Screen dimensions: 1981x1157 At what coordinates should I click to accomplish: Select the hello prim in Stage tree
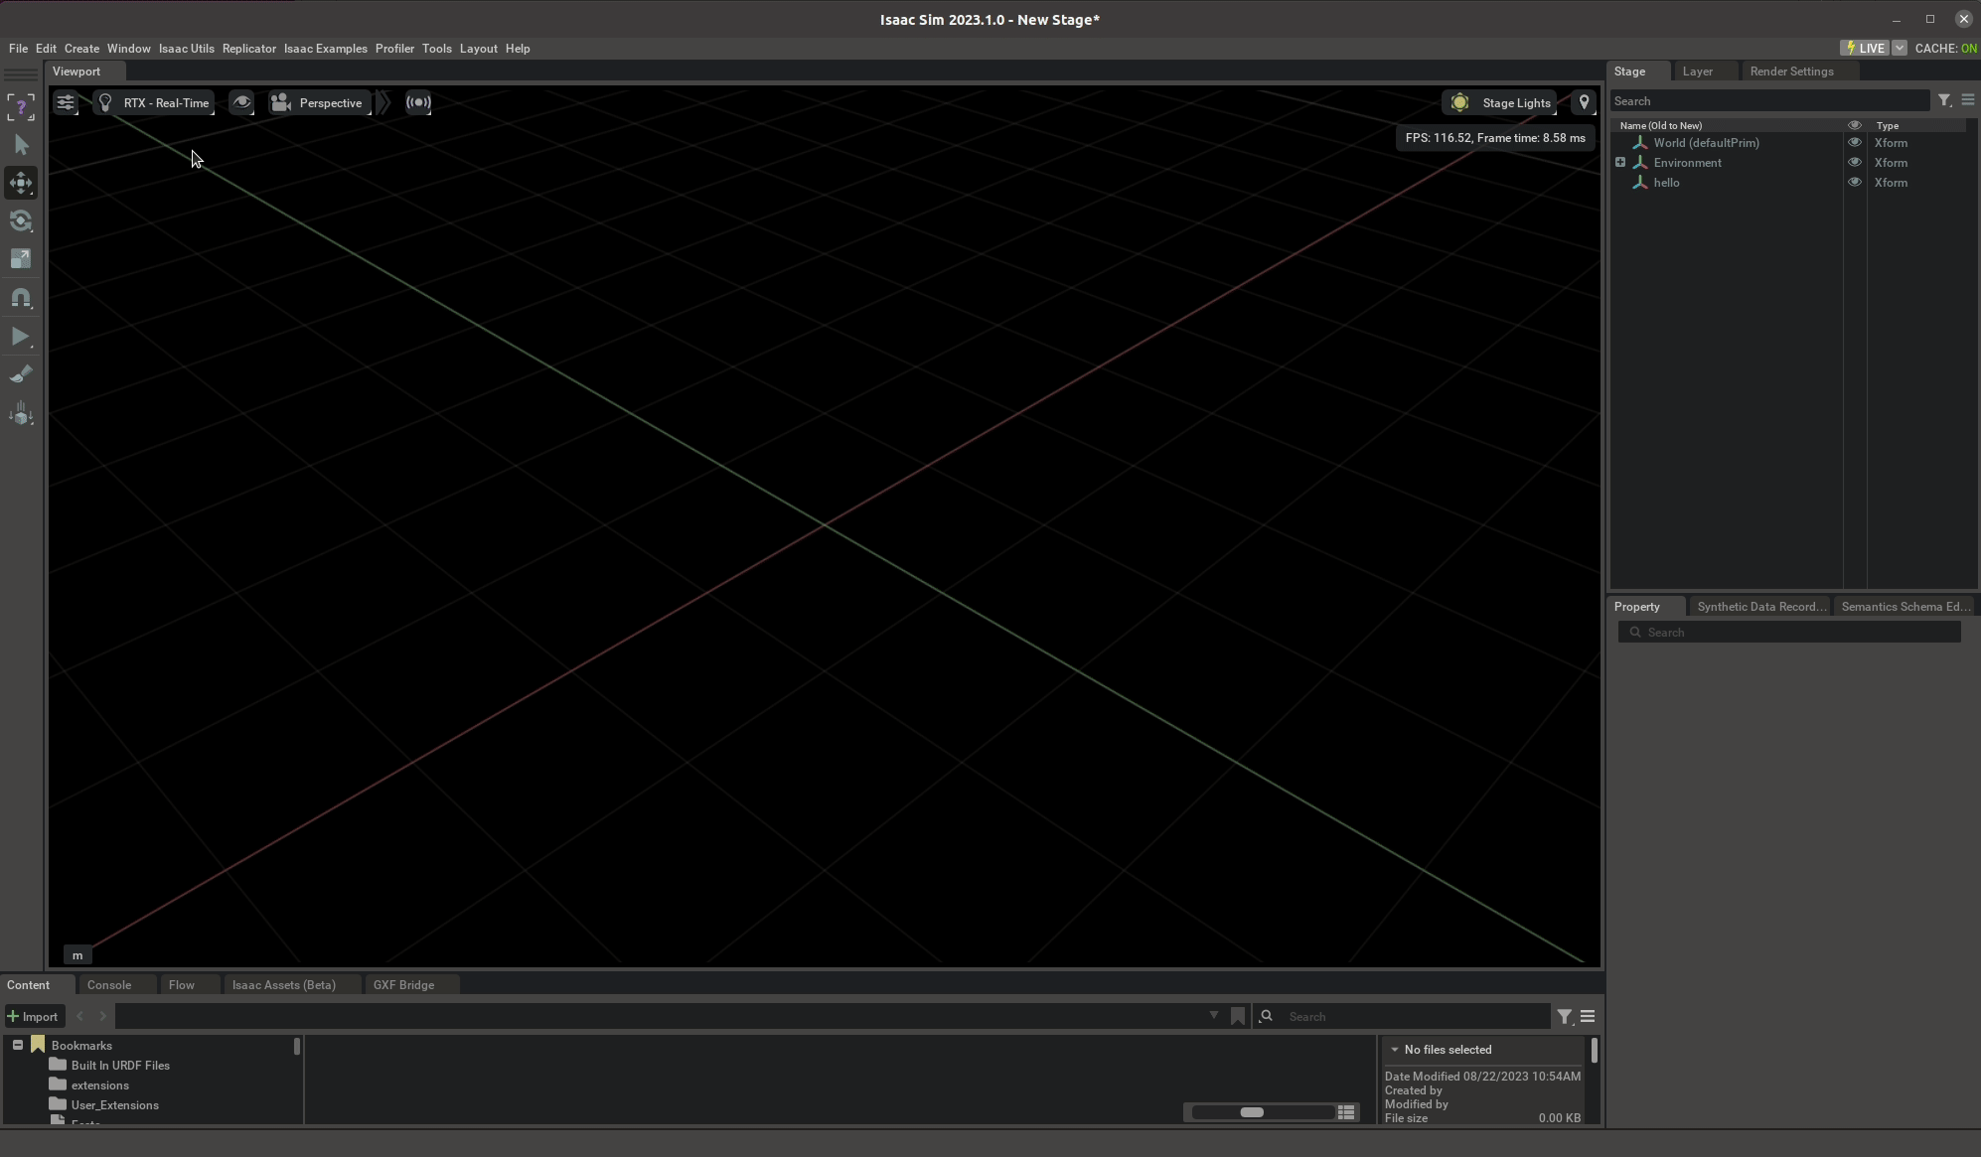click(x=1666, y=183)
